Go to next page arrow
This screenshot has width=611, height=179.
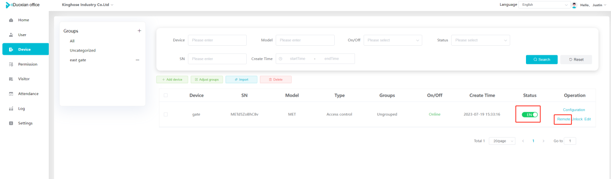click(543, 141)
